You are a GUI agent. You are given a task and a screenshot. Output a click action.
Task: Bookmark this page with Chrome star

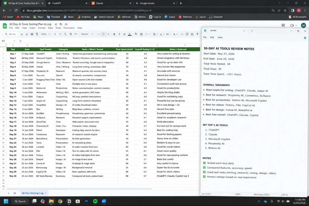pyautogui.click(x=285, y=11)
